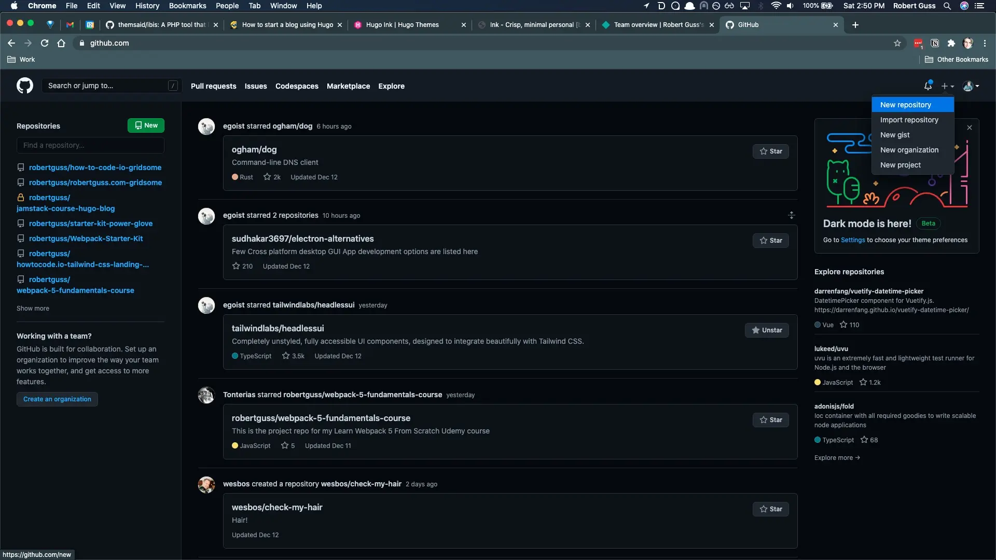Open adonisjs/fold explore repository
The width and height of the screenshot is (996, 560).
point(834,407)
